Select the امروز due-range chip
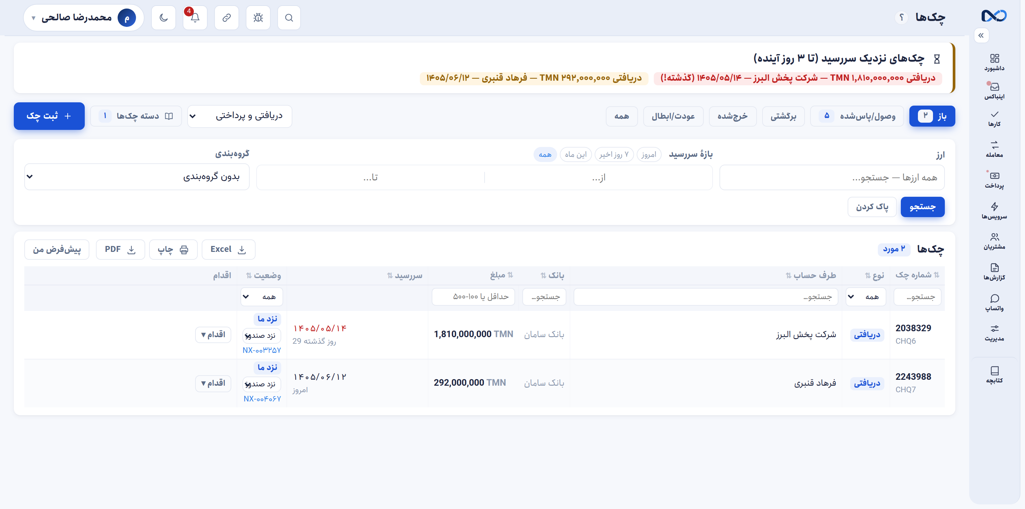The width and height of the screenshot is (1025, 509). pos(649,154)
